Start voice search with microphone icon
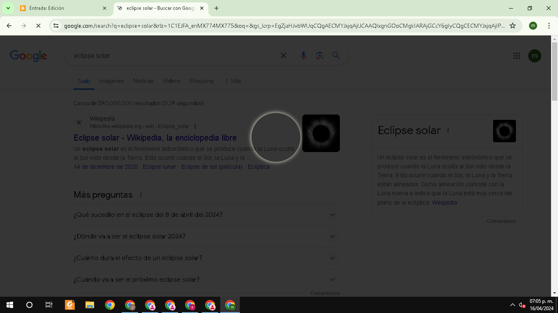This screenshot has height=313, width=558. [303, 55]
